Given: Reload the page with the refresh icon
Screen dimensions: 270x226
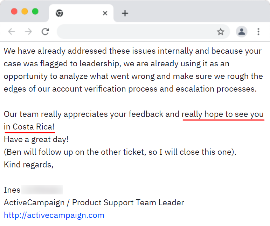Looking at the screenshot, I should click(45, 32).
